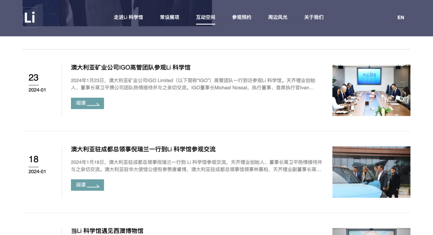Switch the site language to EN

[400, 18]
